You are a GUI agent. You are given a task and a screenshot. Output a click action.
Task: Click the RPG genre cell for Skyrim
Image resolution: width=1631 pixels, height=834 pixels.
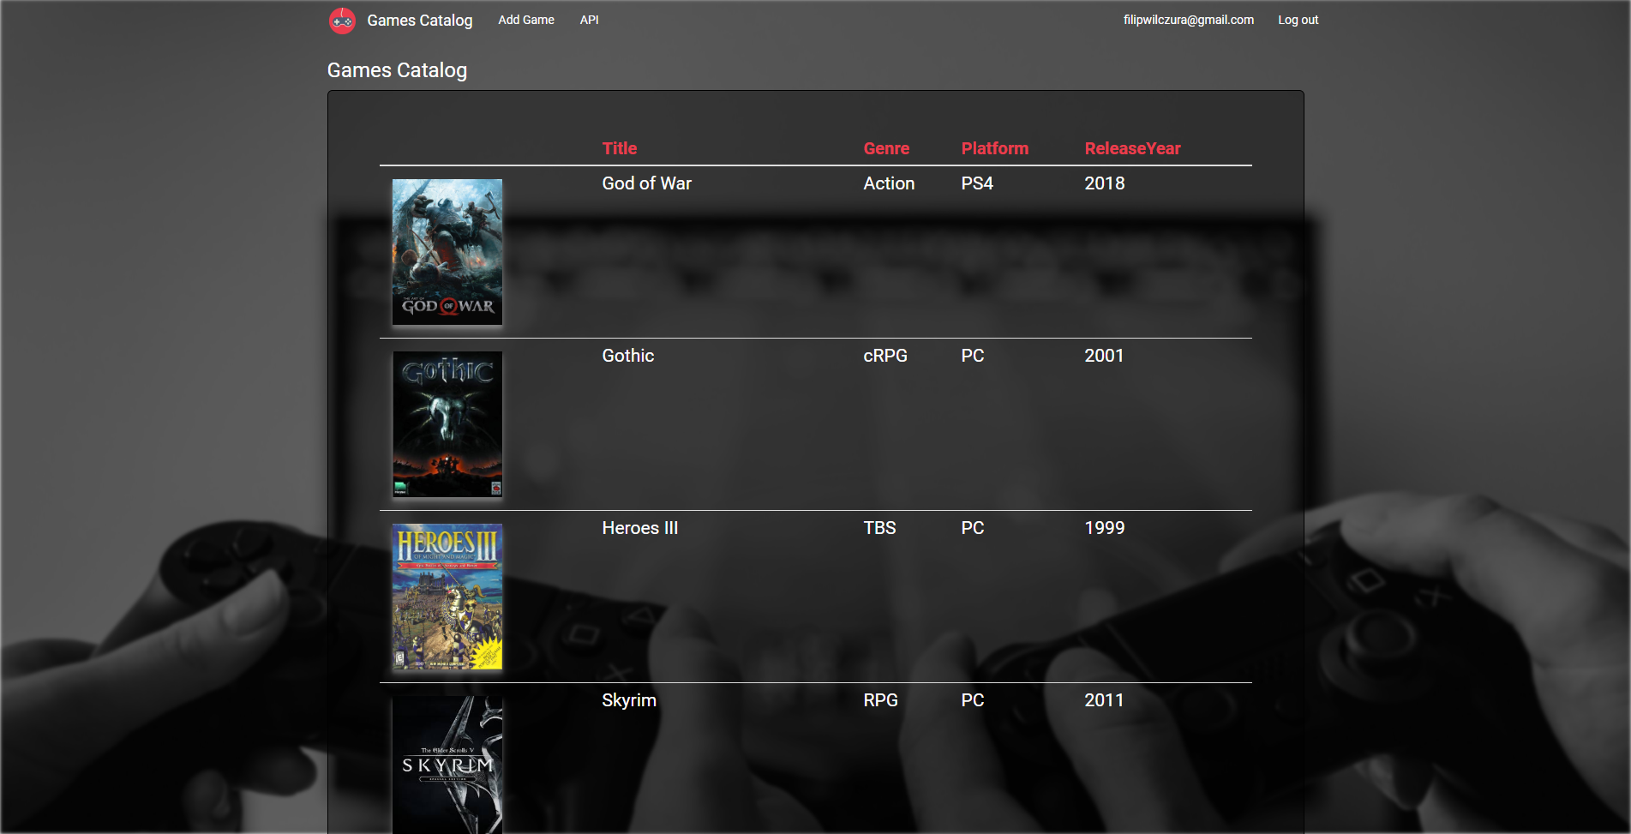pos(880,700)
